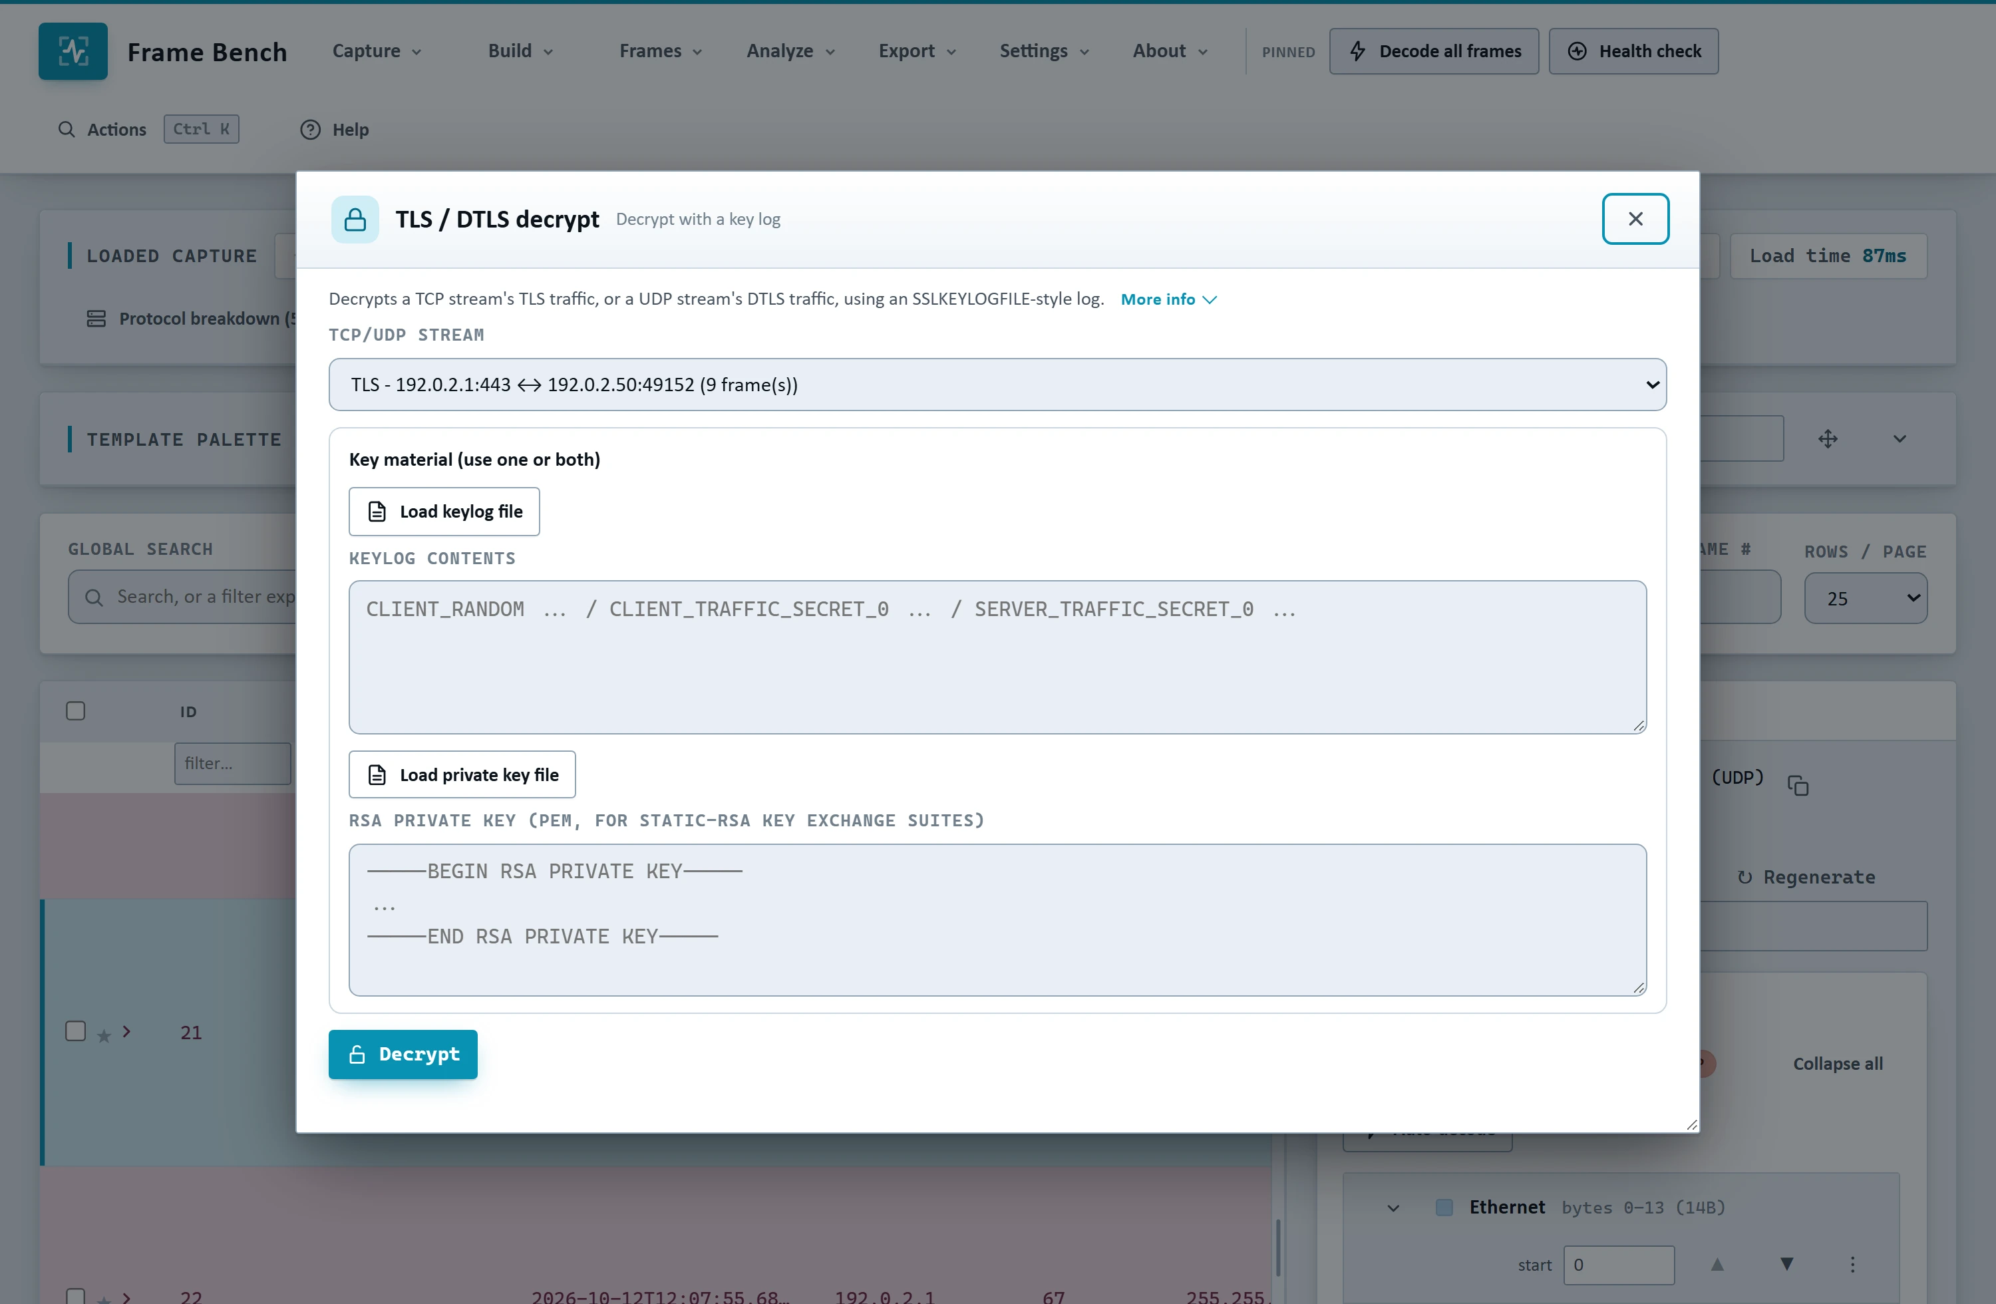This screenshot has width=1996, height=1304.
Task: Open the Analyze menu
Action: (x=790, y=51)
